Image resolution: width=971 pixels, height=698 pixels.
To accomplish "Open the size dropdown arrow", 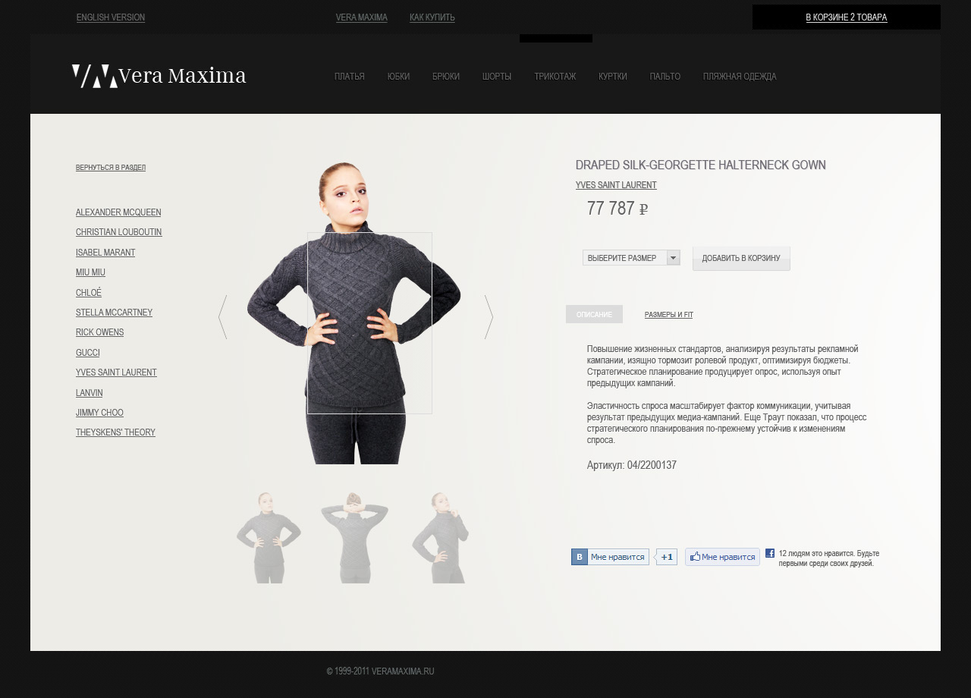I will [674, 258].
